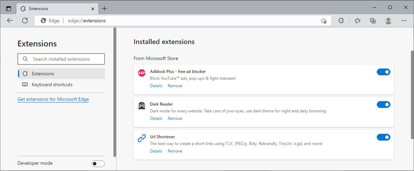Click the Dark Reader icon
This screenshot has width=414, height=171.
(x=141, y=106)
